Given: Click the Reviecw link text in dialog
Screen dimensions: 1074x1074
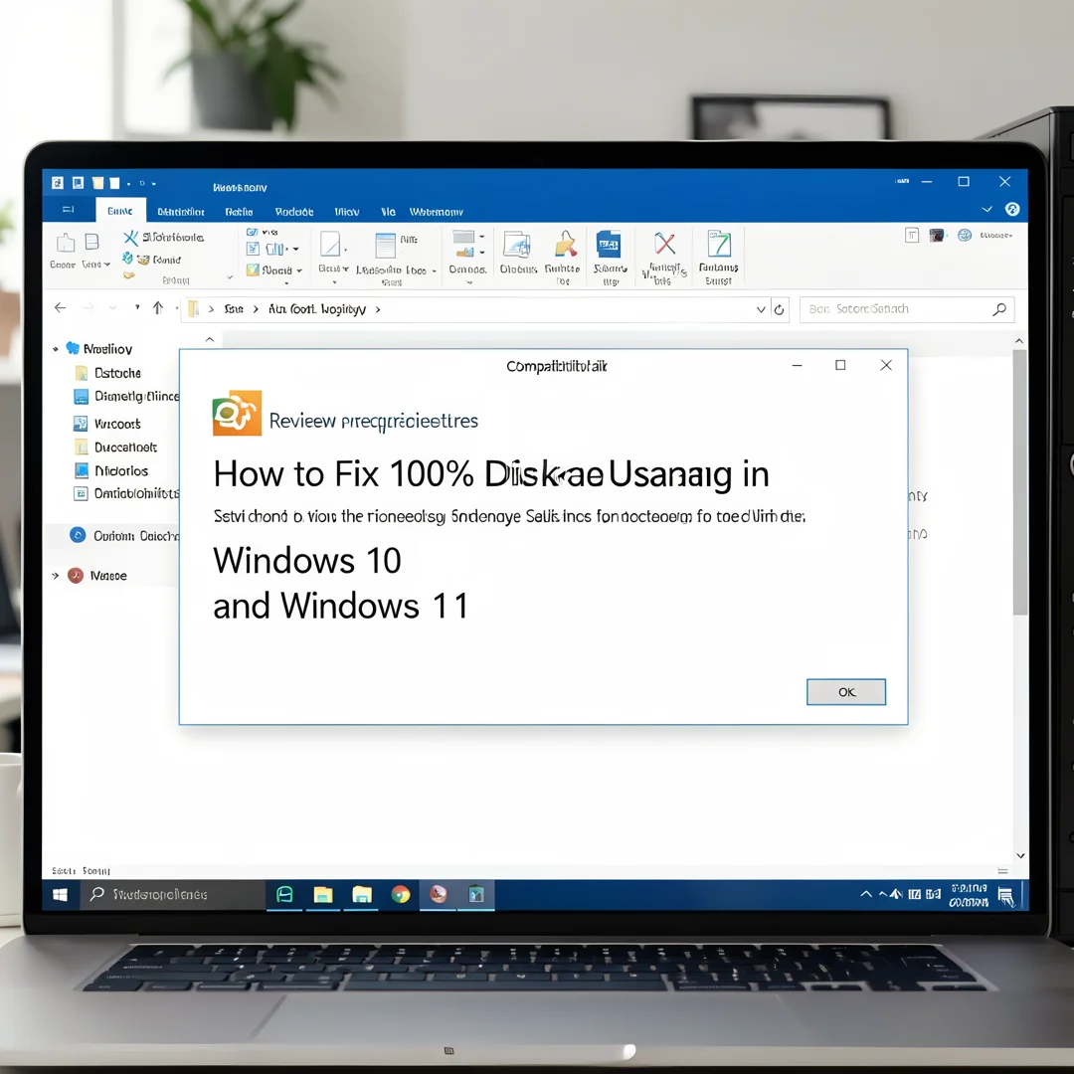Looking at the screenshot, I should pos(373,422).
